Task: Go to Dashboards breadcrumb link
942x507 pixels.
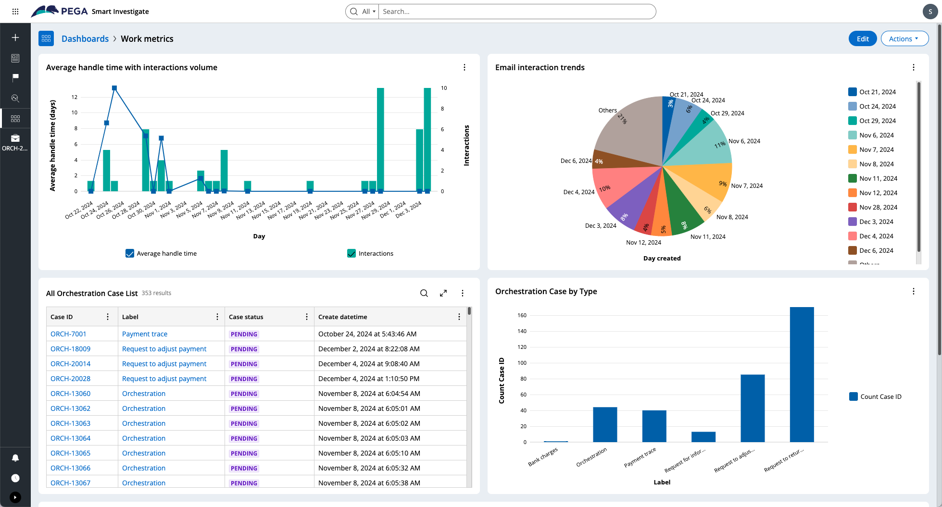Action: pyautogui.click(x=85, y=39)
